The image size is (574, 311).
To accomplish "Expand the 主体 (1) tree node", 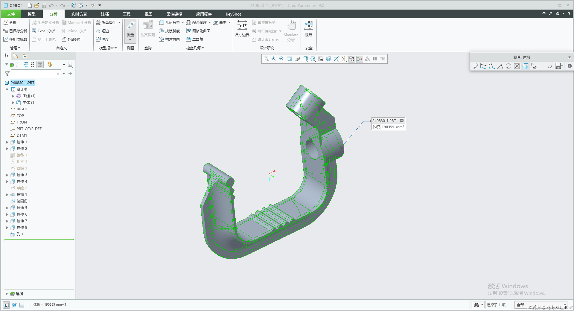I will [x=13, y=103].
